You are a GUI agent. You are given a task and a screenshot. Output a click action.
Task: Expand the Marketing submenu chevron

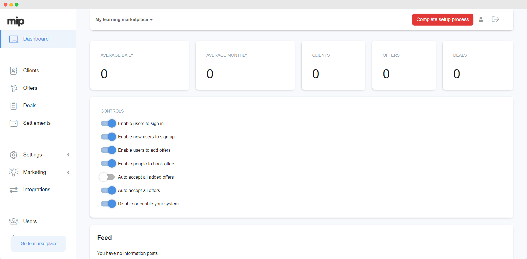pyautogui.click(x=68, y=172)
